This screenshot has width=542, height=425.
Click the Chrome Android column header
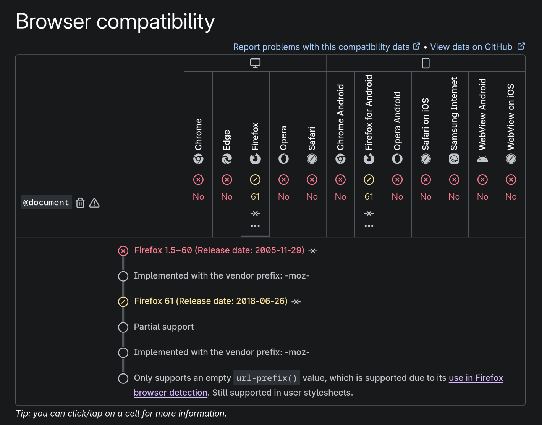pos(340,118)
